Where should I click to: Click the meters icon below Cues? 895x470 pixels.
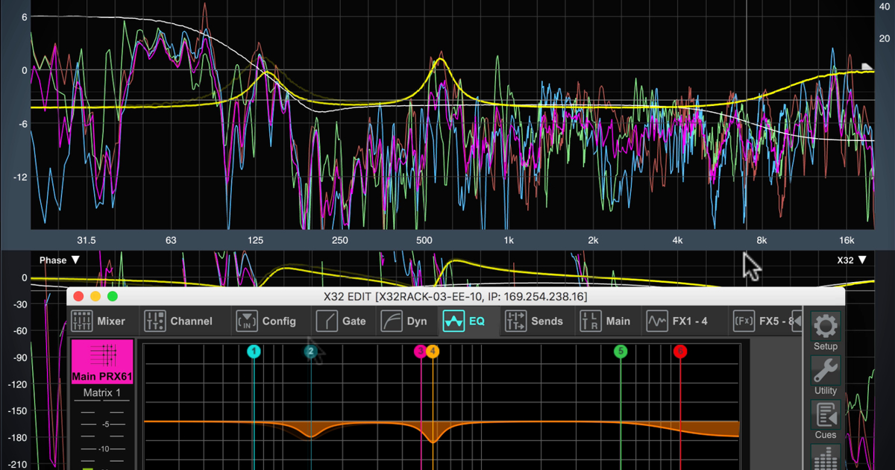[x=825, y=457]
